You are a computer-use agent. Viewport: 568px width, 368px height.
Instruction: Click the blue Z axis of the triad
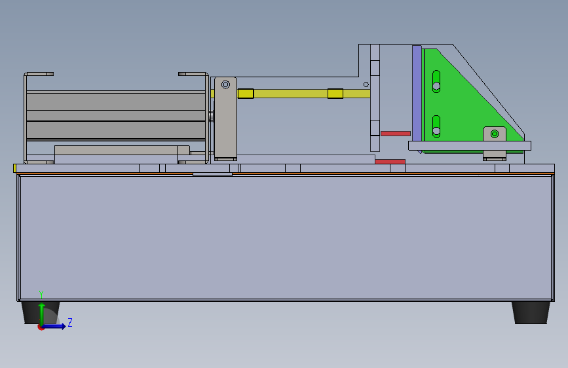54,326
